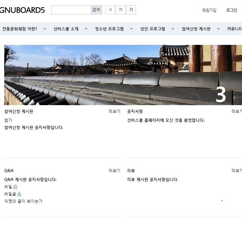242x227 pixels.
Task: Select the largest 가 font size button
Action: pyautogui.click(x=131, y=10)
